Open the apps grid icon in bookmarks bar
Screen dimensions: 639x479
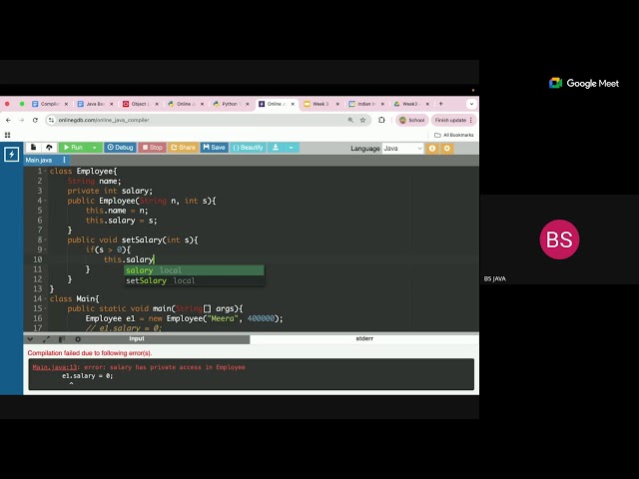pyautogui.click(x=7, y=135)
